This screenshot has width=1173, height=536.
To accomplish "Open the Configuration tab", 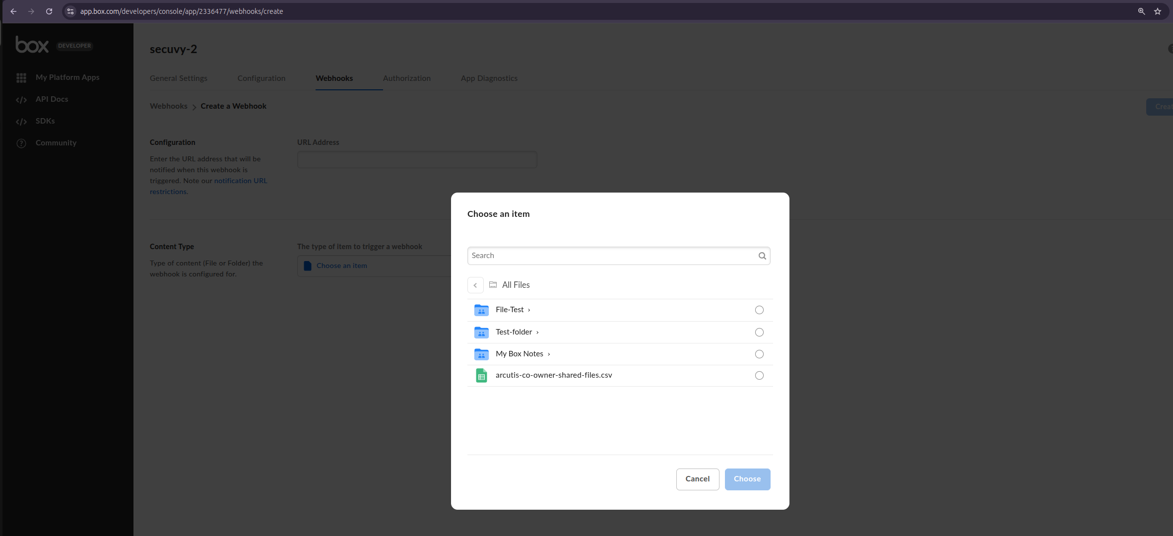I will click(261, 78).
